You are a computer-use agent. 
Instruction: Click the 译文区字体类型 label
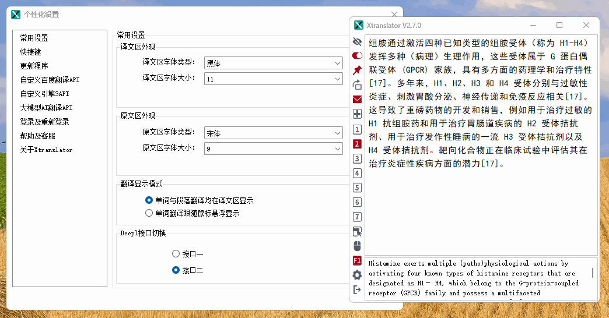[x=169, y=62]
